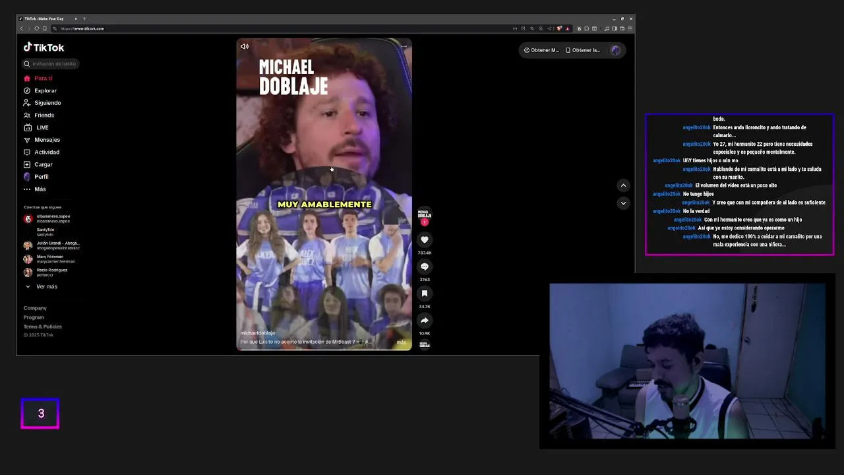This screenshot has width=844, height=475.
Task: Click the Brave shield icon in address bar
Action: (560, 28)
